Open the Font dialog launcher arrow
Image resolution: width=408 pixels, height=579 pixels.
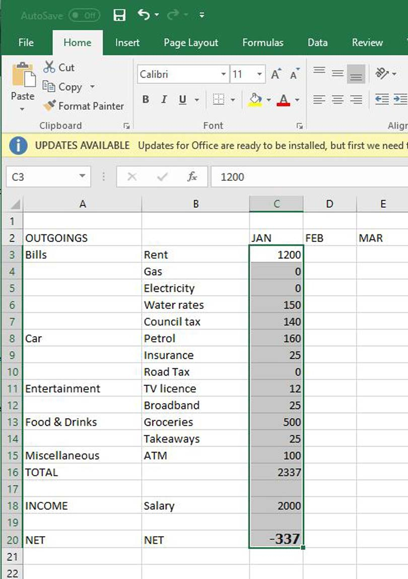(300, 125)
